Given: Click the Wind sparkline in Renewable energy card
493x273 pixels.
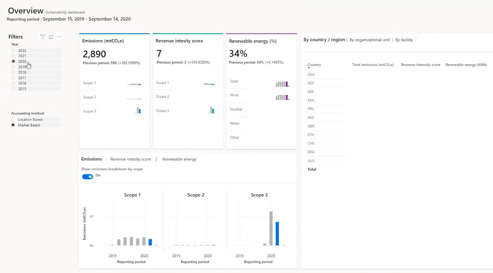Looking at the screenshot, I should tap(282, 97).
